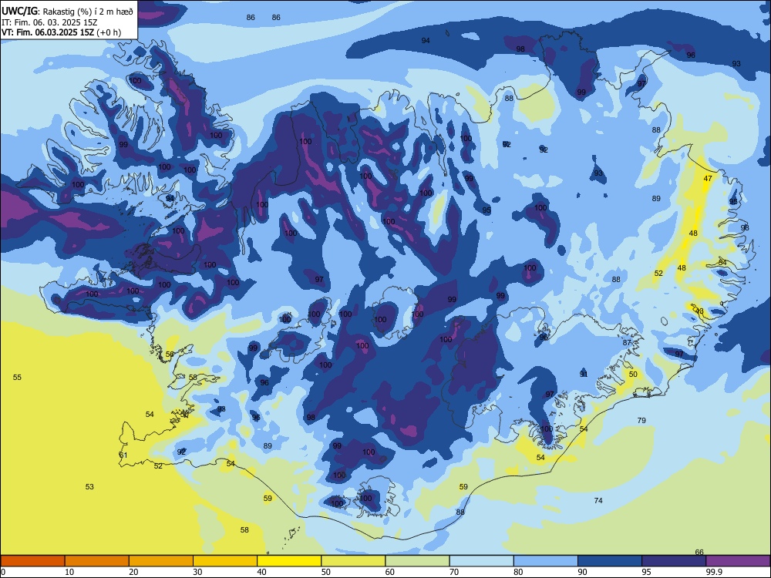
Task: Choose the light blue 70–80 legend swatch
Action: coord(481,561)
